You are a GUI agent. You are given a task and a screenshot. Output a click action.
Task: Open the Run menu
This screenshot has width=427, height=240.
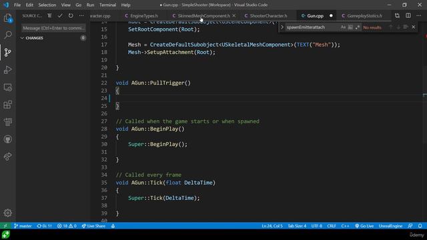(90, 5)
